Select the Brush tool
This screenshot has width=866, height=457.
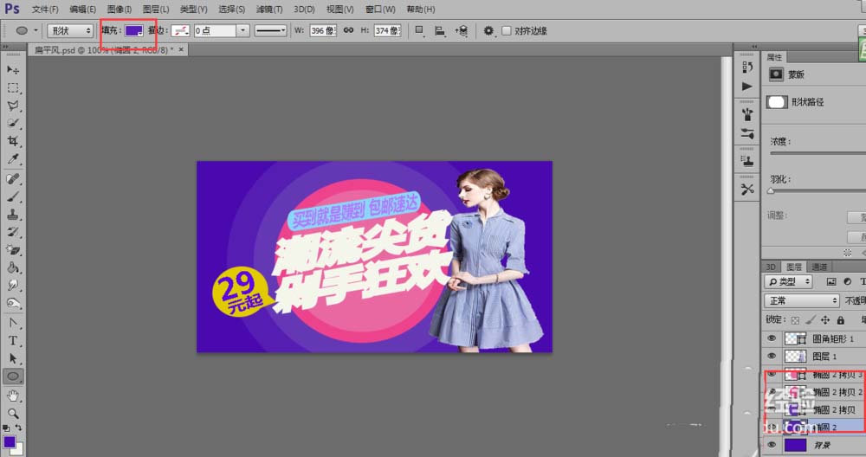(x=13, y=196)
